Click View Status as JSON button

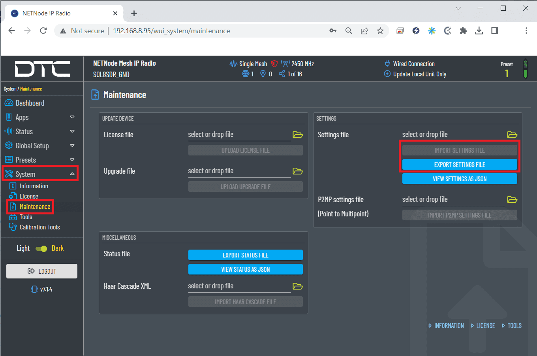coord(245,269)
